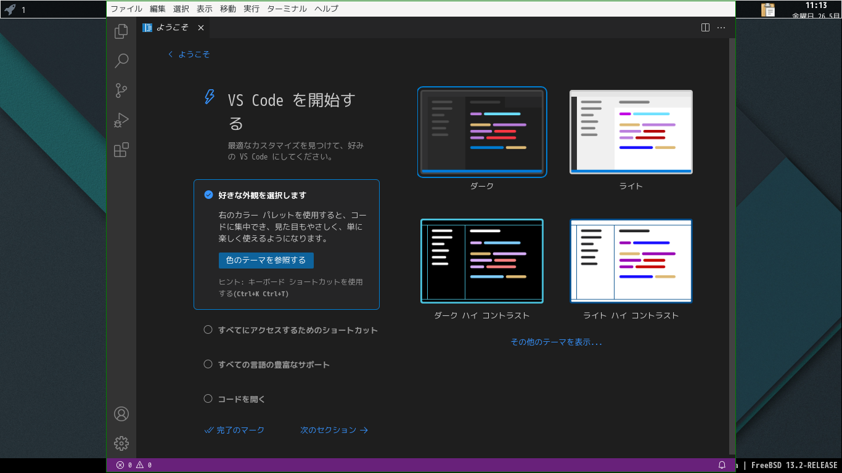Open the 編集 menu
842x473 pixels.
(x=158, y=9)
